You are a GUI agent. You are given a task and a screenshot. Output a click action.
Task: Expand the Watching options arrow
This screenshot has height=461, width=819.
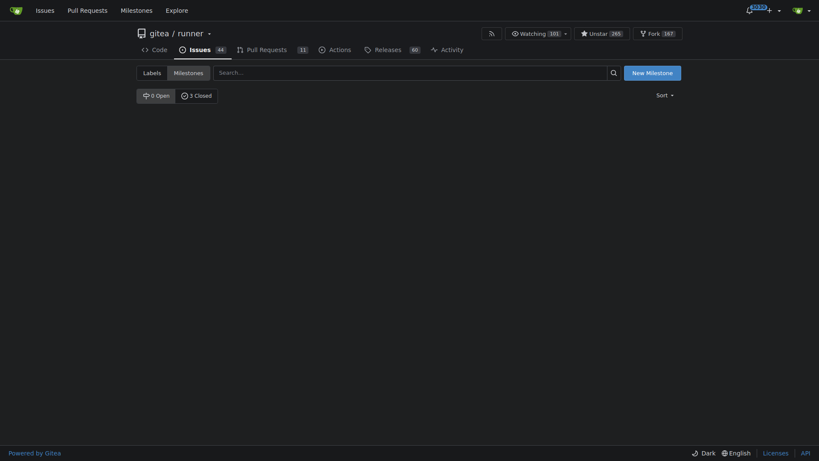566,34
